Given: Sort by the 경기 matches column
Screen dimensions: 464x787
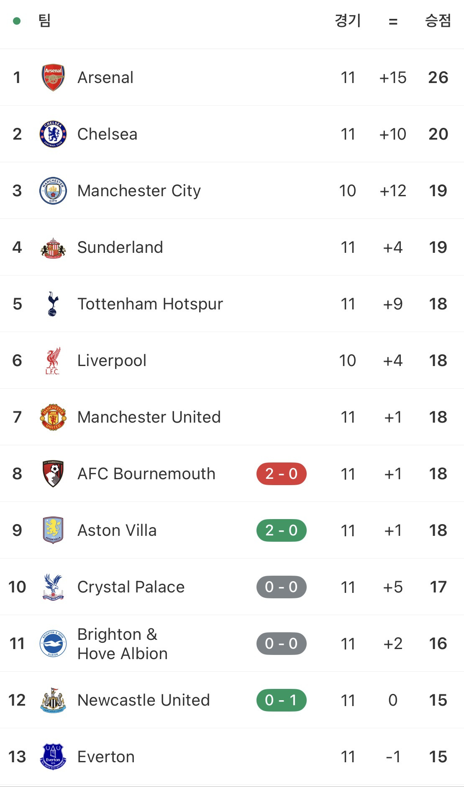Looking at the screenshot, I should pos(348,21).
